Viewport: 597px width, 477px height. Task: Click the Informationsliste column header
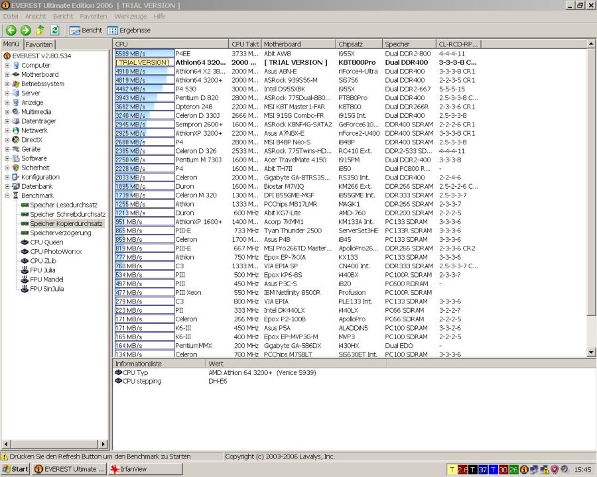click(x=159, y=364)
